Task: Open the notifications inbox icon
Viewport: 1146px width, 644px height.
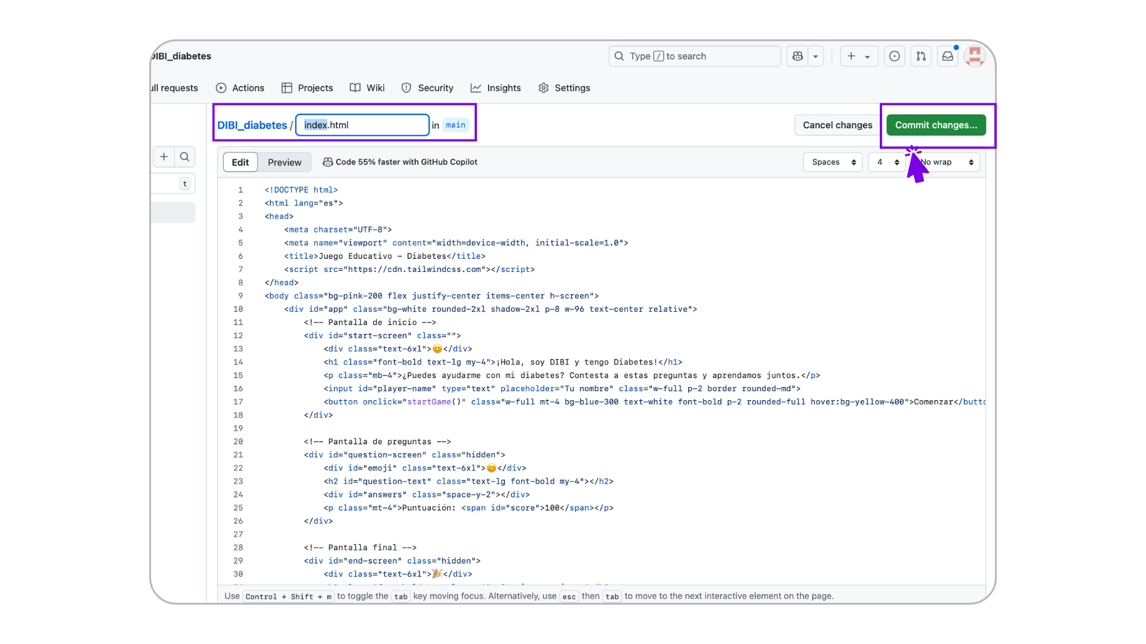Action: [948, 56]
